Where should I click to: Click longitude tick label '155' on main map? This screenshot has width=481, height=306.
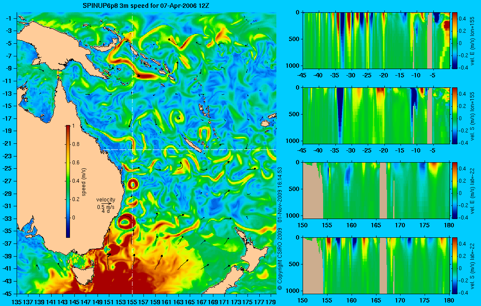coord(132,302)
